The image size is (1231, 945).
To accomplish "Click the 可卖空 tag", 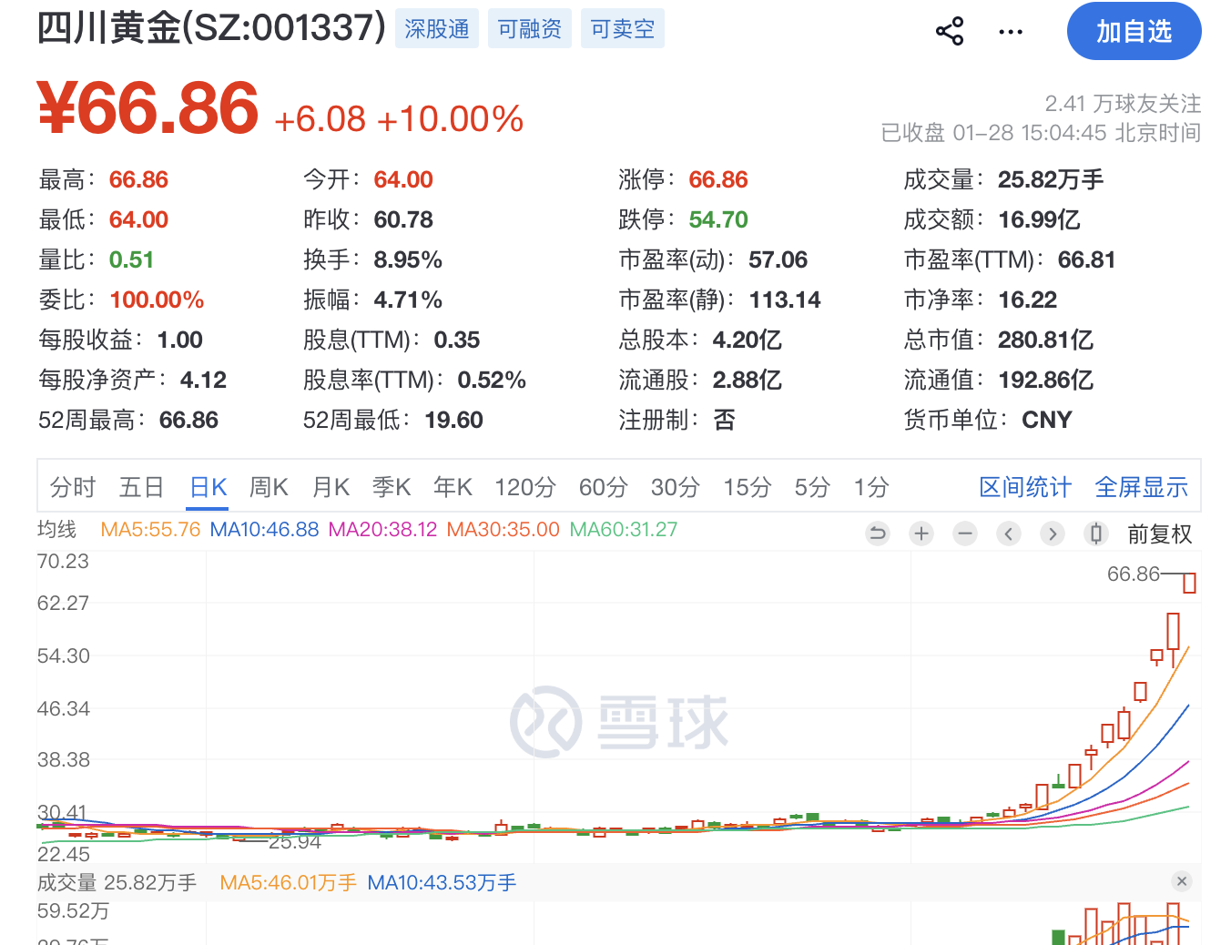I will 623,29.
